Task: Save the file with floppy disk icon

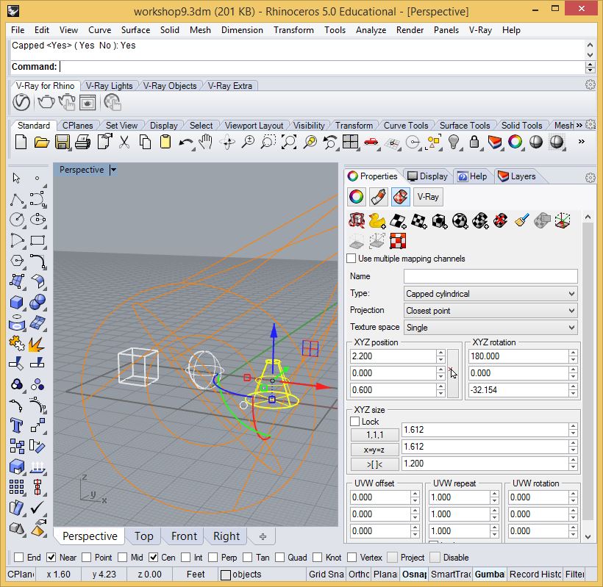Action: pyautogui.click(x=62, y=142)
